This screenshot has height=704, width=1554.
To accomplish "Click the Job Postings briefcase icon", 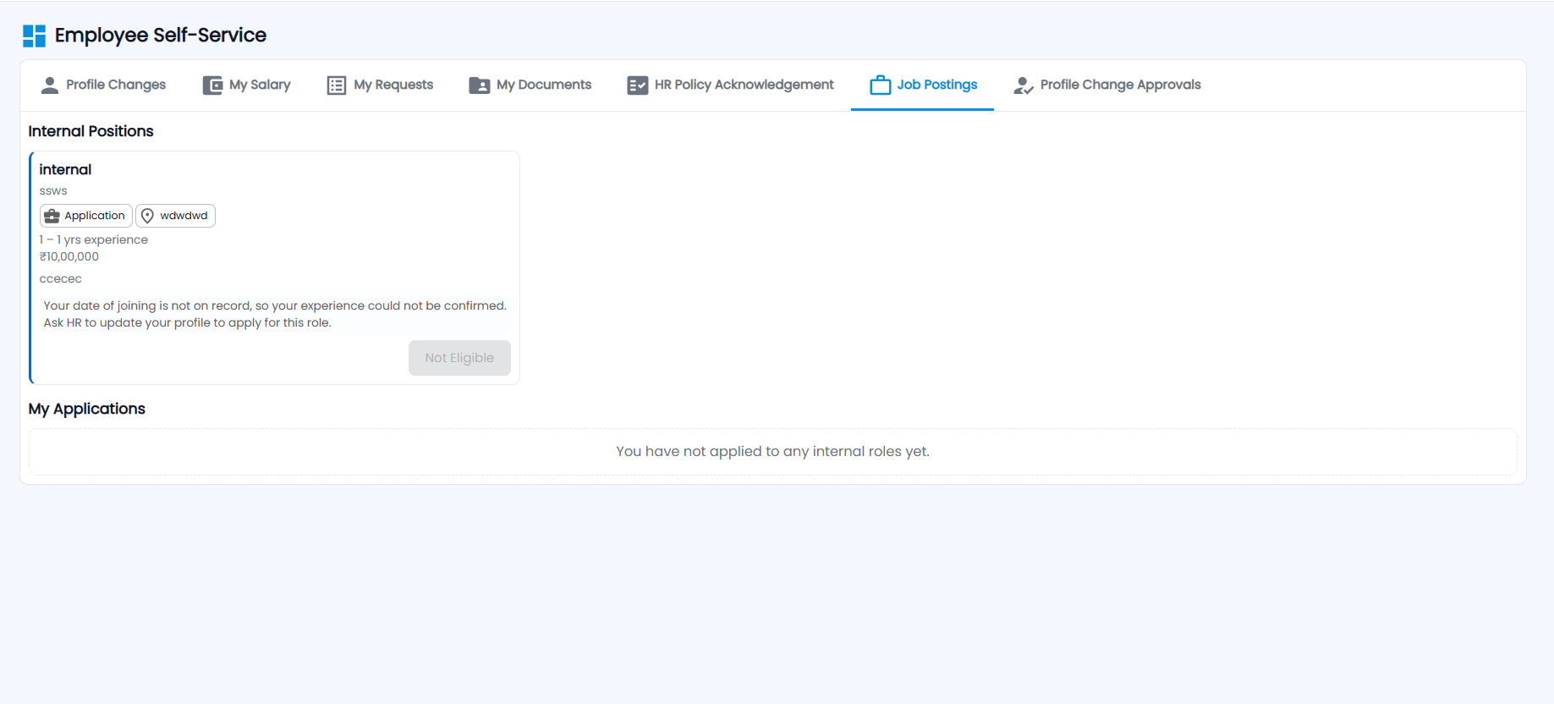I will pos(881,85).
